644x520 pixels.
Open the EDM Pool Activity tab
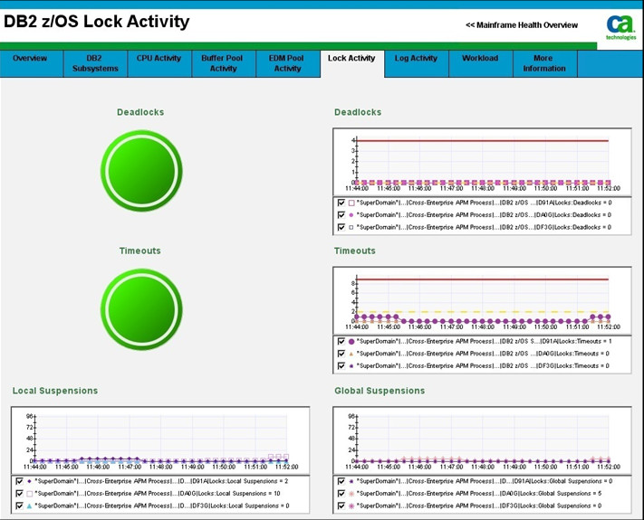(287, 63)
